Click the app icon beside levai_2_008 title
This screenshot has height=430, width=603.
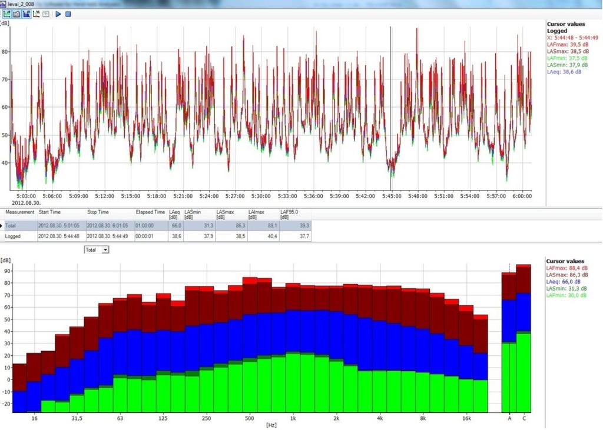pyautogui.click(x=3, y=4)
